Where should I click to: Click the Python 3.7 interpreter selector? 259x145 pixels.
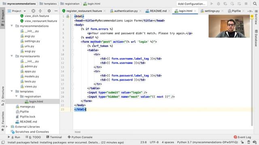point(208,142)
